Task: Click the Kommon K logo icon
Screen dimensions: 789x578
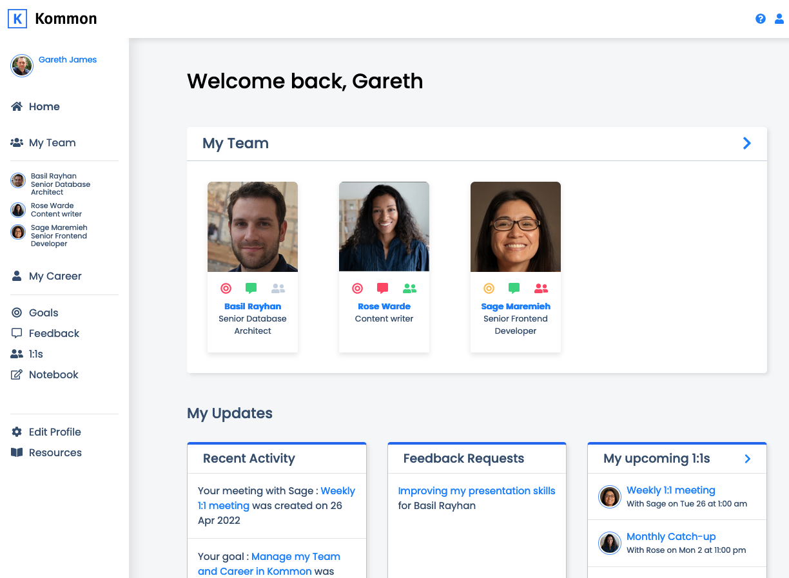Action: [18, 19]
